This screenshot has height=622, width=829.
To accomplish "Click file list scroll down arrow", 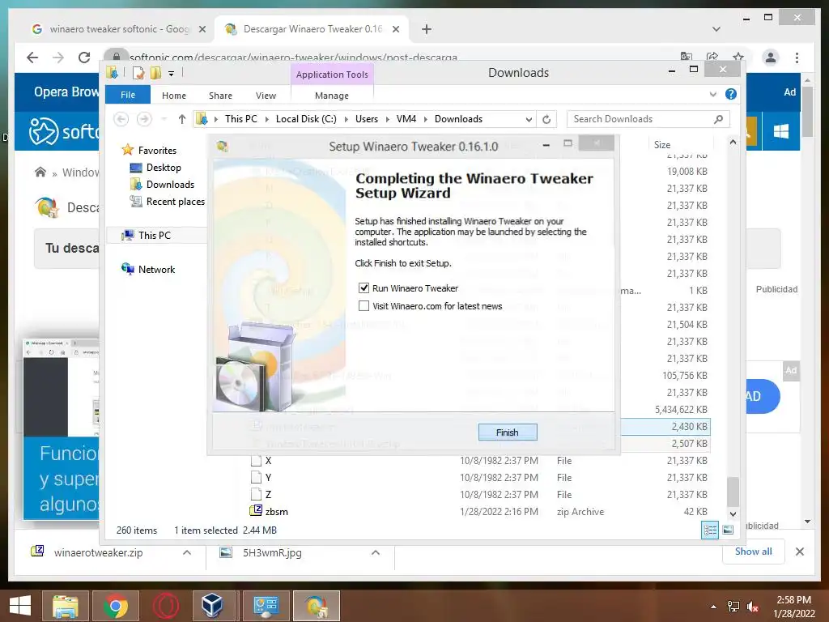I will tap(733, 513).
